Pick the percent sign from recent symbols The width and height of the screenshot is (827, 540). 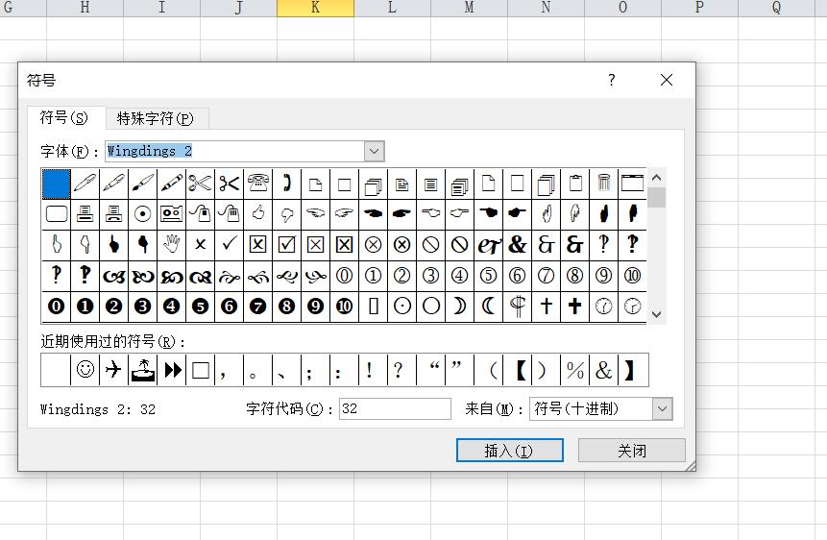coord(575,370)
